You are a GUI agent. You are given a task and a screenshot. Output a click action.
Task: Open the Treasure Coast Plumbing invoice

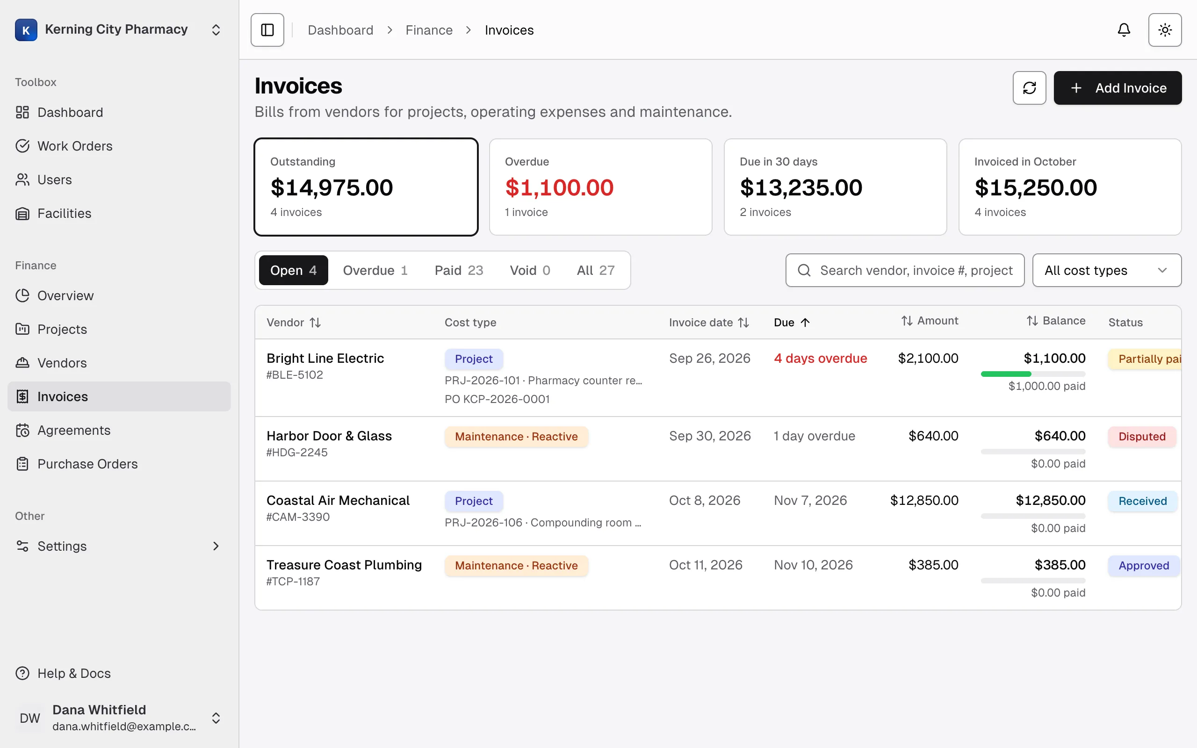tap(718, 577)
